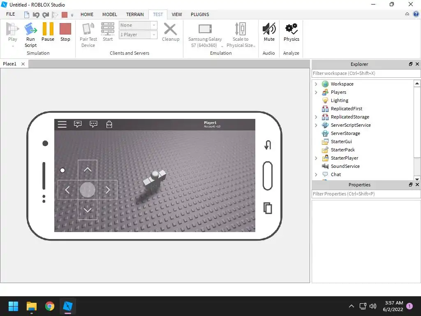Open the blue Help question mark icon
This screenshot has width=421, height=316.
(x=416, y=14)
